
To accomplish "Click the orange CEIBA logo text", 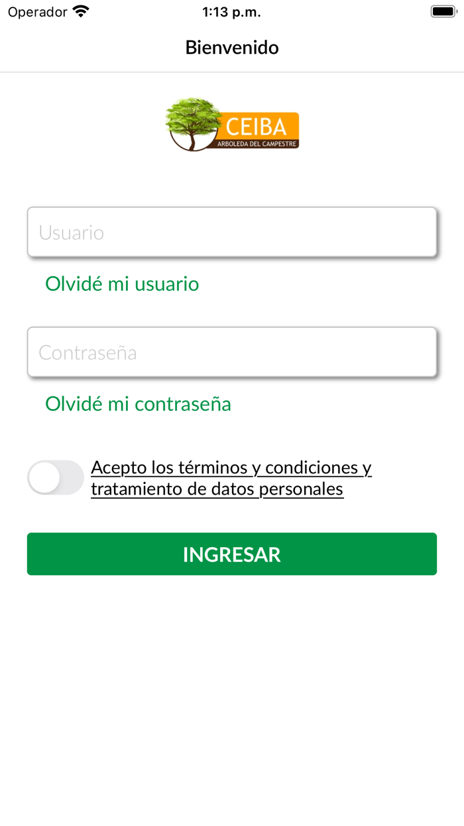I will 256,126.
